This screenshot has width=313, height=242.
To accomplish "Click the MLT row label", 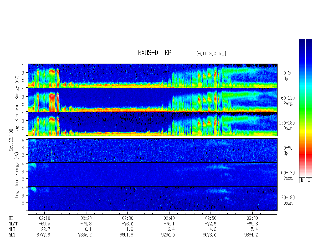I will point(12,230).
